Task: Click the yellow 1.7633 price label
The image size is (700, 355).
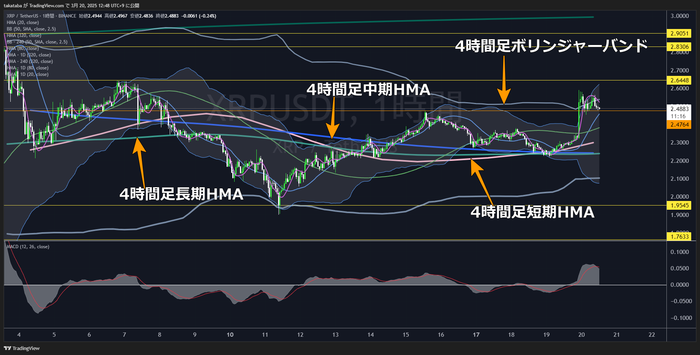Action: tap(679, 237)
